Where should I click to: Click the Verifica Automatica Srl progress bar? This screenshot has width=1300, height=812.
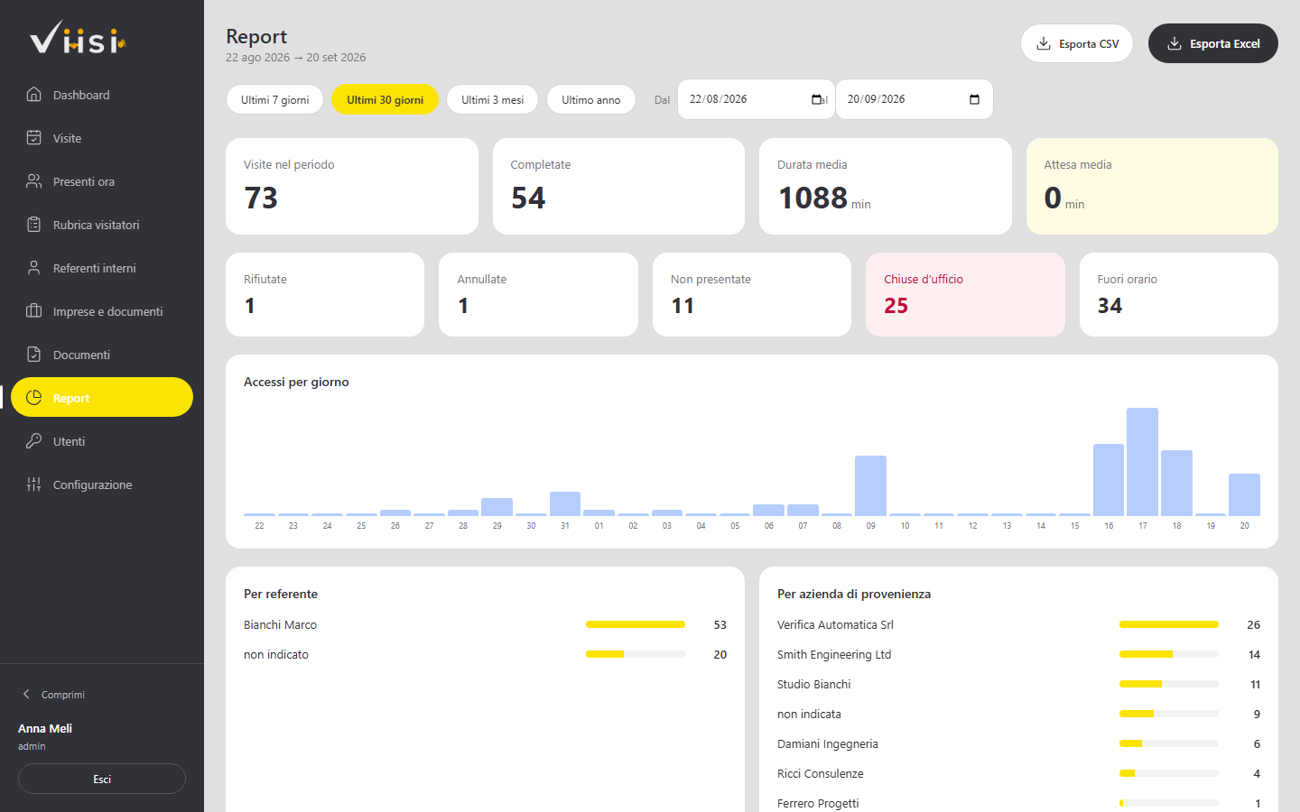(x=1169, y=624)
